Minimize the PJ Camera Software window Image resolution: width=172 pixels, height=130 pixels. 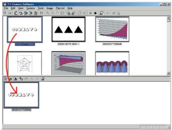coord(161,4)
